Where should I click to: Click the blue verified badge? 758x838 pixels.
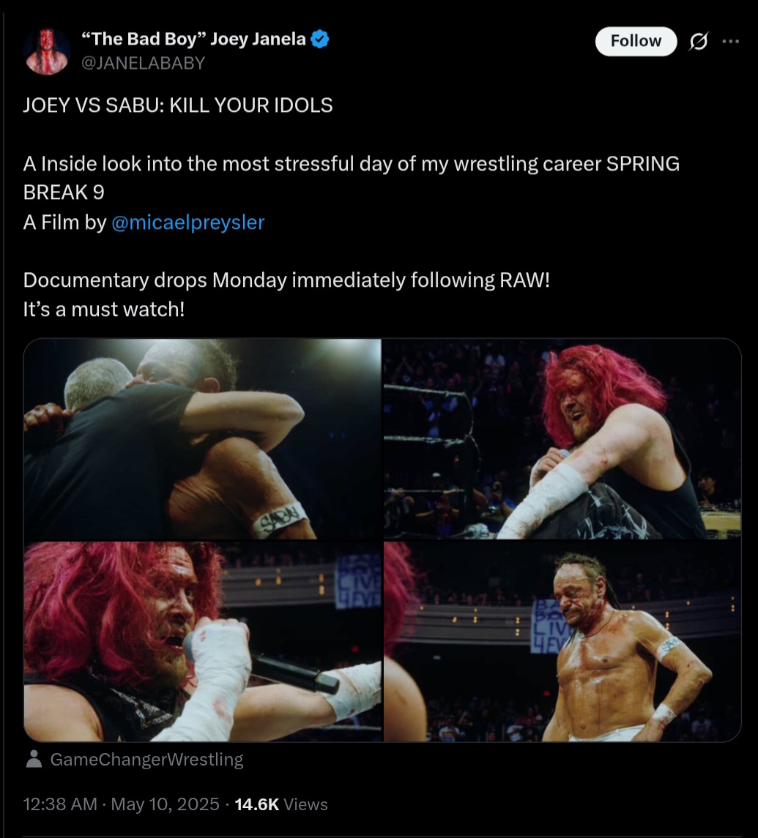point(320,39)
